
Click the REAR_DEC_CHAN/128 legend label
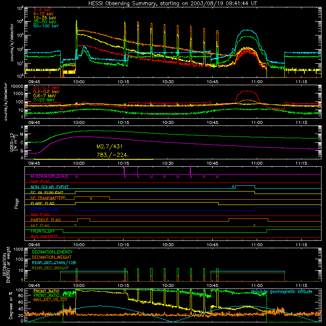click(54, 262)
